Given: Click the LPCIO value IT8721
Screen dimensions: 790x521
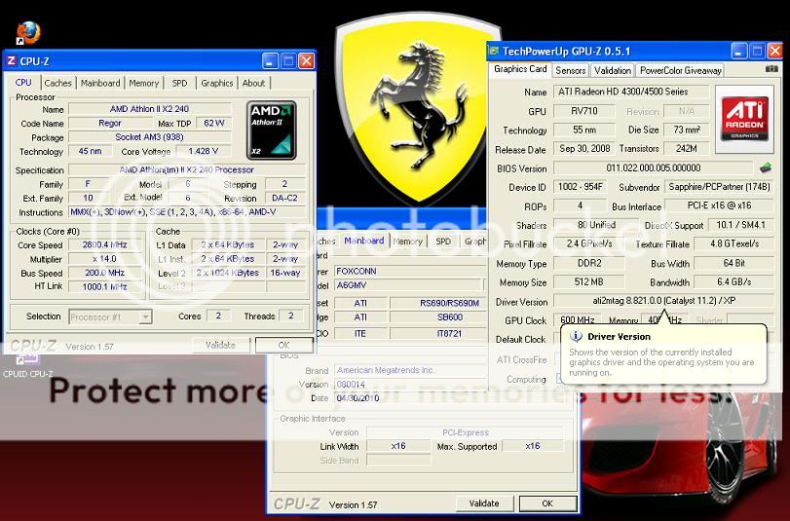Looking at the screenshot, I should coord(437,334).
